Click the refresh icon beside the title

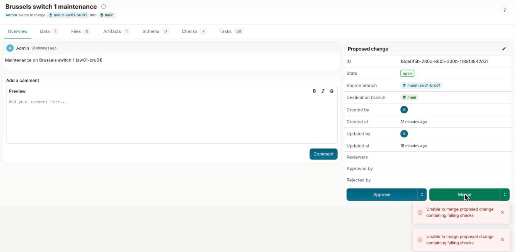104,6
